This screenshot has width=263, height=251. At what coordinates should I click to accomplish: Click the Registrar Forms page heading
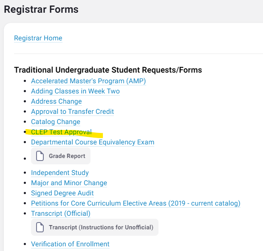pyautogui.click(x=41, y=9)
